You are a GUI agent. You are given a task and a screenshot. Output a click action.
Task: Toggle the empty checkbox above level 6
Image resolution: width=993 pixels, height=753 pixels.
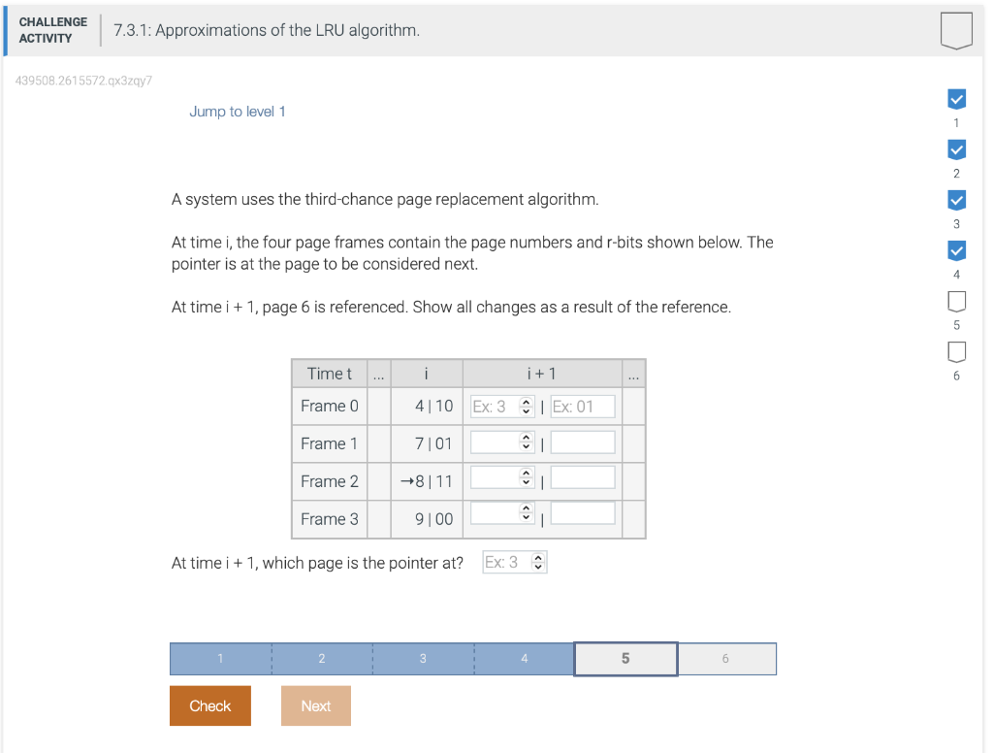tap(956, 352)
